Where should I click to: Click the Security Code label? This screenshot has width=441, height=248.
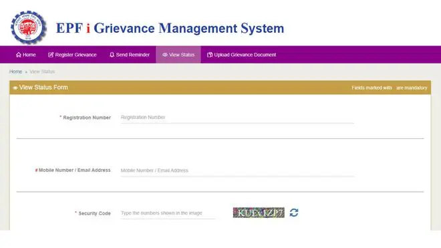coord(93,213)
